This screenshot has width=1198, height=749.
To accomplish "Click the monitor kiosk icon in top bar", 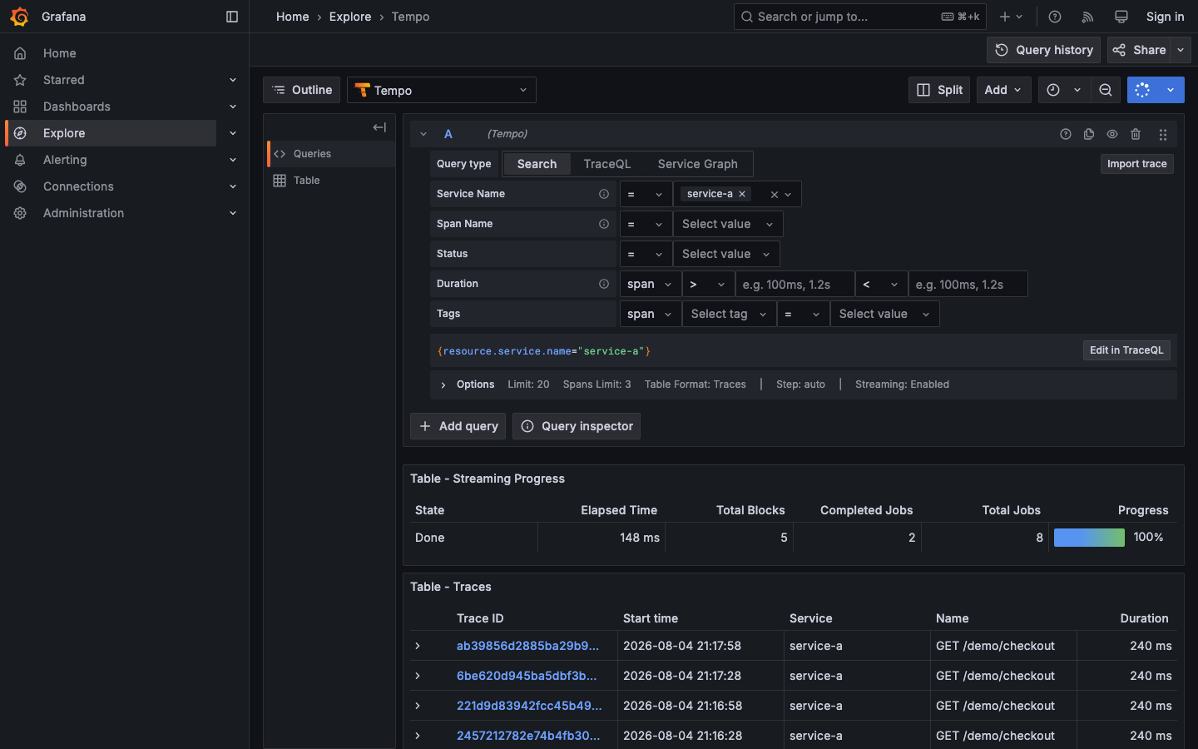I will 1121,17.
